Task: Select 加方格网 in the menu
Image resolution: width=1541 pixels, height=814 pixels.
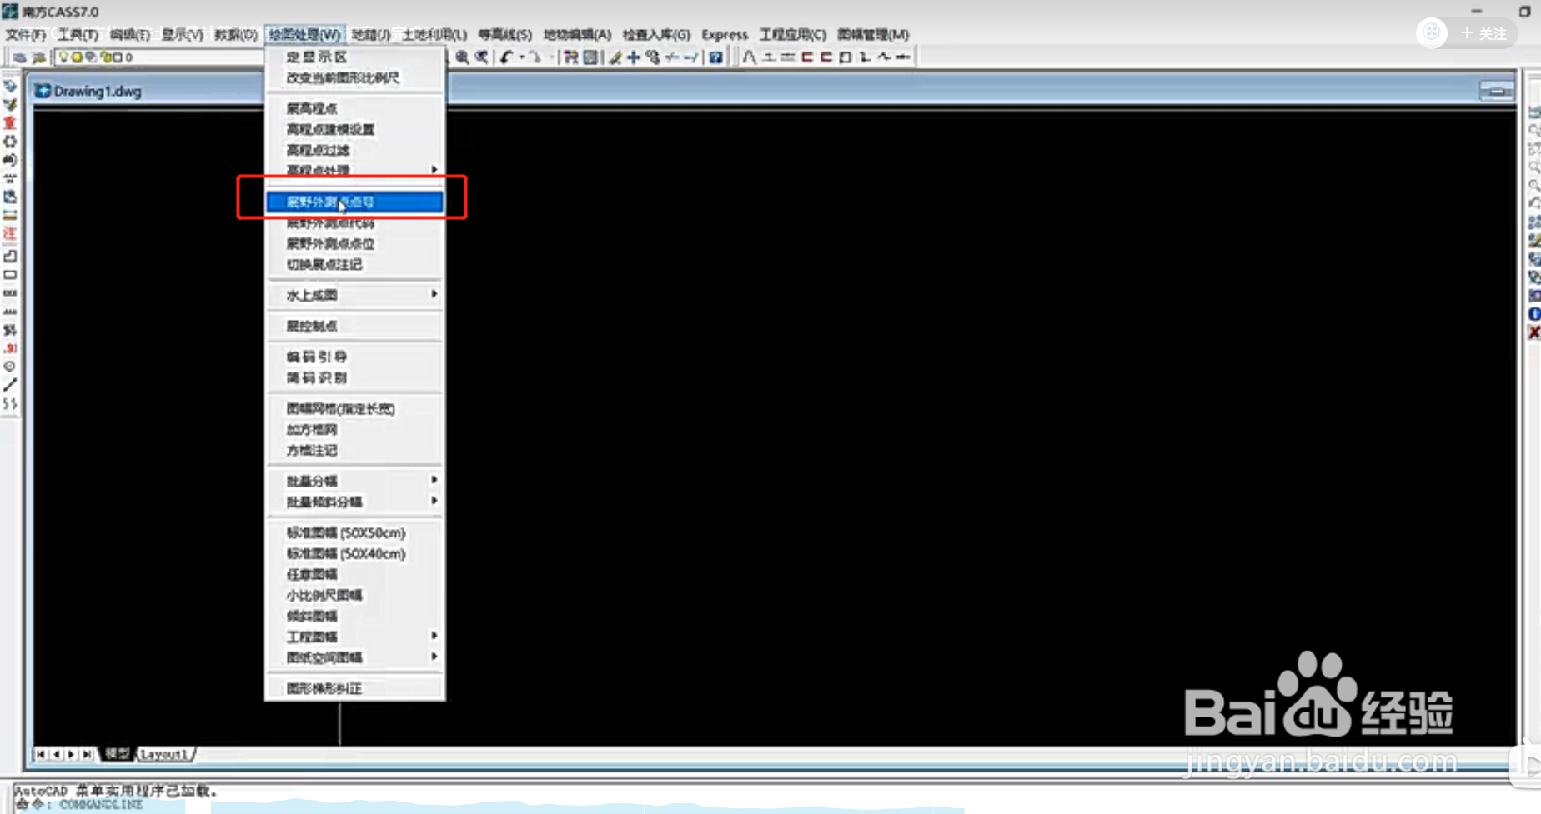Action: click(354, 429)
